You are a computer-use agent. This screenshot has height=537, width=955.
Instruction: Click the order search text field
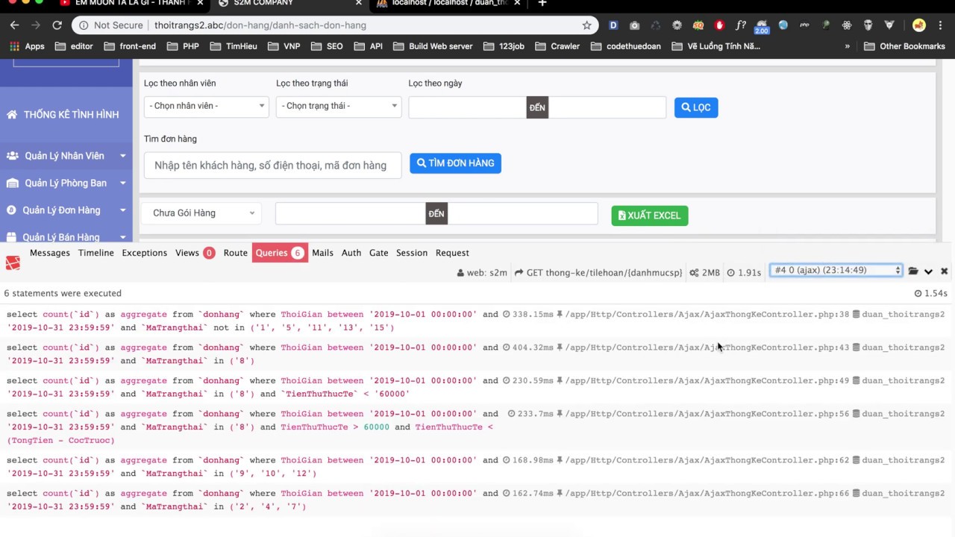tap(272, 166)
